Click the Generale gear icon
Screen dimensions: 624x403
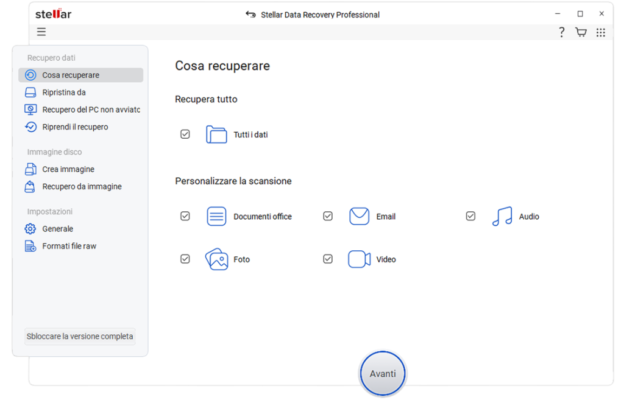(30, 229)
